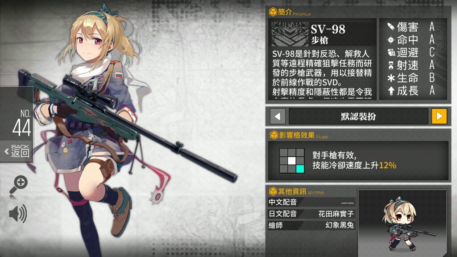Viewport: 457px width, 257px height.
Task: Switch to previous costume with left arrow
Action: [x=278, y=116]
